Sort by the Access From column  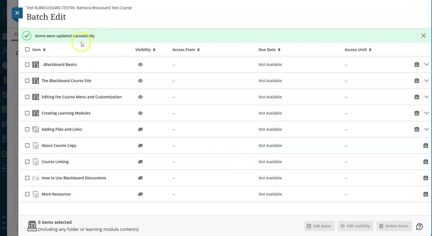point(186,50)
